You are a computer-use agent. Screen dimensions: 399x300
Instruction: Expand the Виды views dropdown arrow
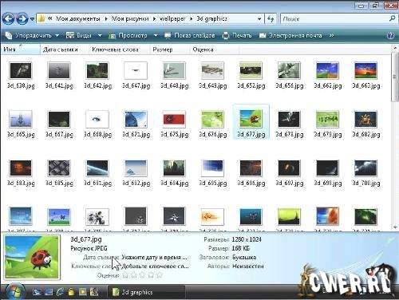pyautogui.click(x=100, y=35)
